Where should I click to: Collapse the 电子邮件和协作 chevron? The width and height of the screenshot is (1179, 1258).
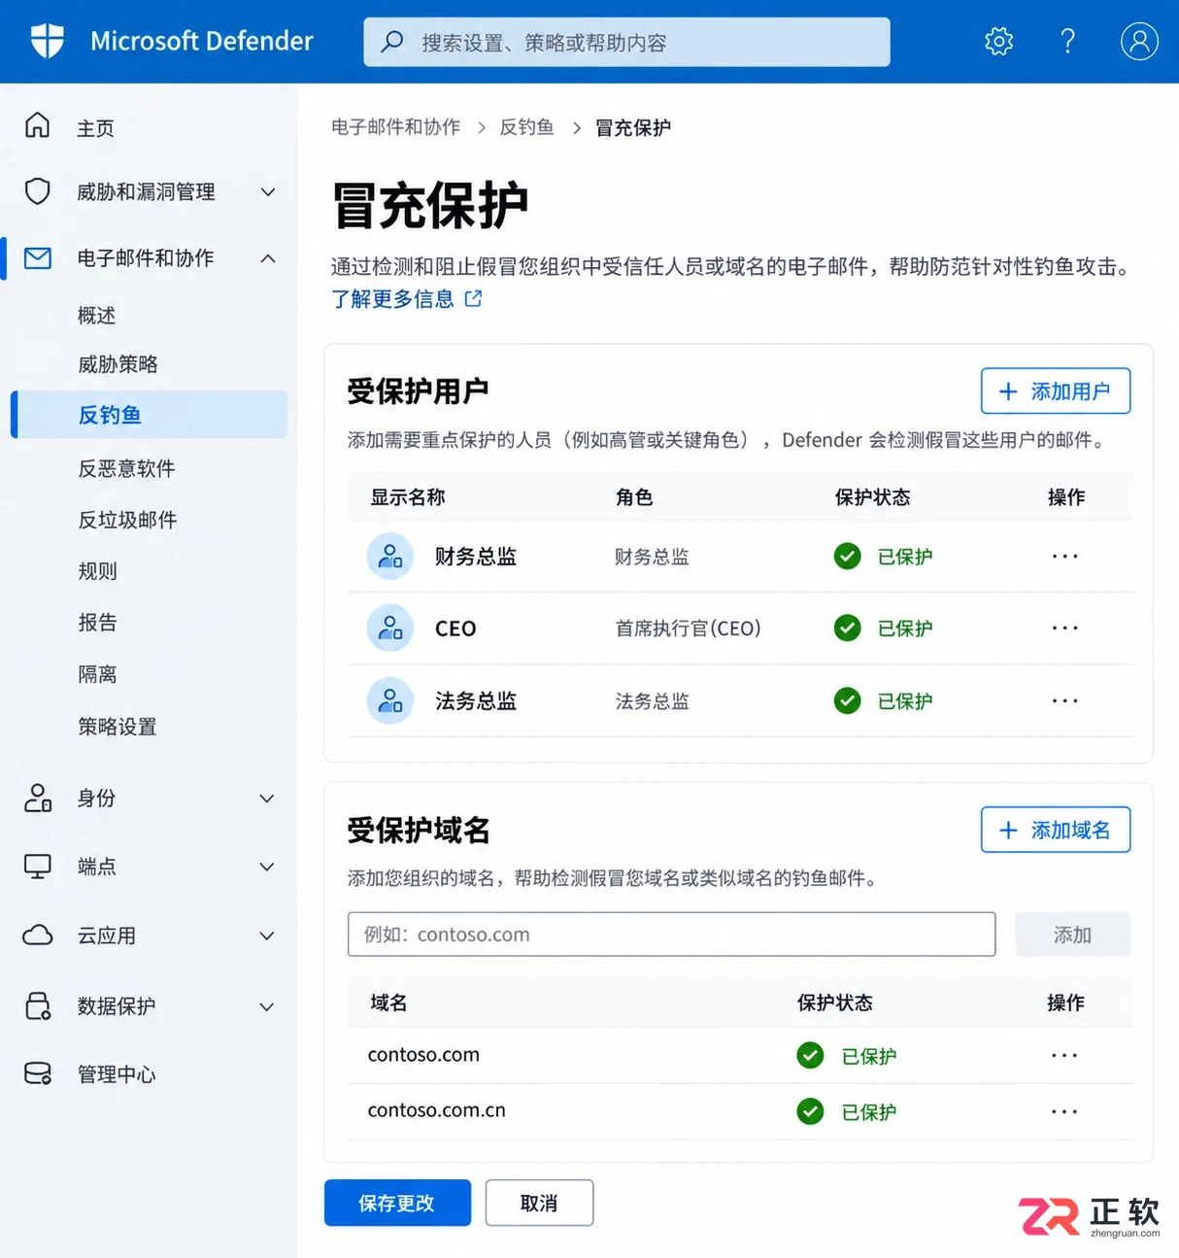pyautogui.click(x=268, y=258)
